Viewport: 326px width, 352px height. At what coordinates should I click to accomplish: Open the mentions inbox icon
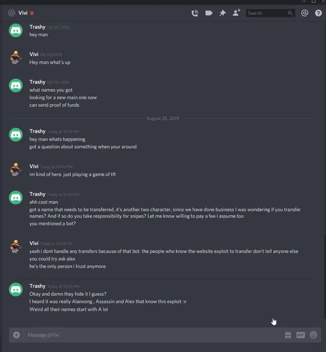point(305,13)
